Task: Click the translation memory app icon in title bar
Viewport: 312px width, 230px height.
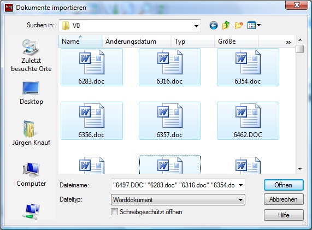Action: click(9, 8)
